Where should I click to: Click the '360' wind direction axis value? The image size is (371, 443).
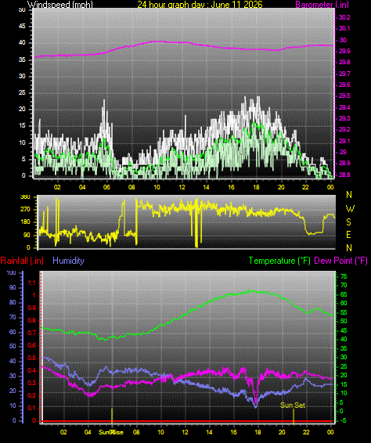pyautogui.click(x=25, y=197)
